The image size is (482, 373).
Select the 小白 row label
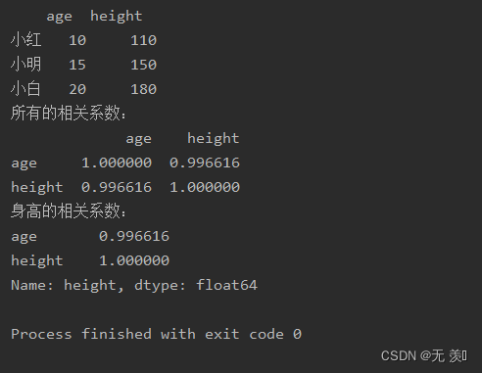click(25, 89)
